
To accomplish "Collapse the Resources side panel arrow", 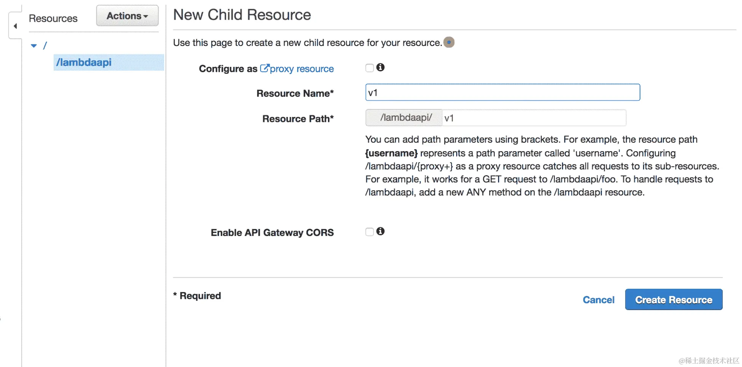I will 15,26.
